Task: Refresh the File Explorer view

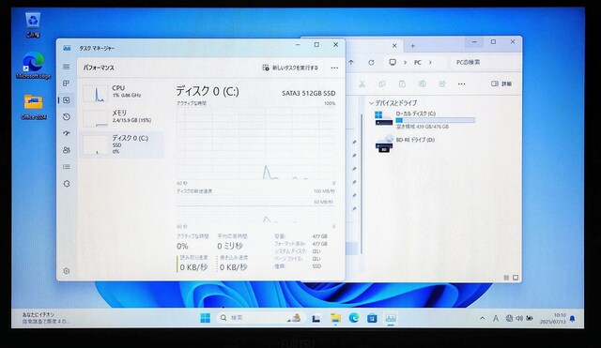Action: [371, 62]
